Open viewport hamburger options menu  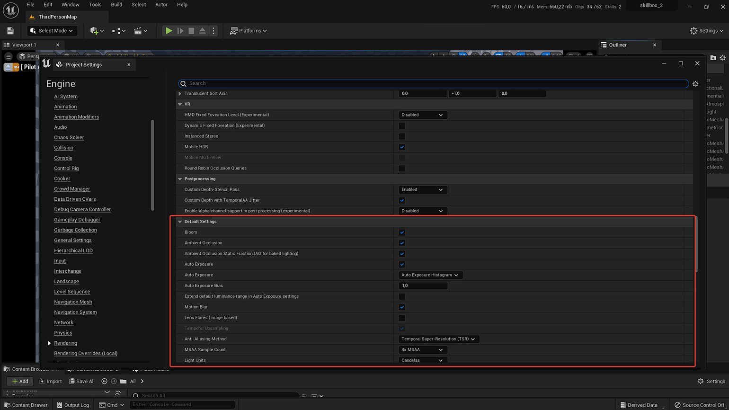8,56
